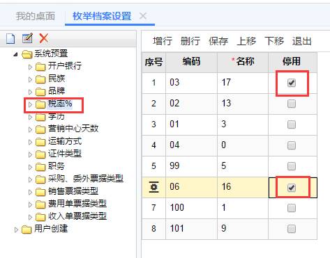This screenshot has width=330, height=258.
Task: Click the folder icon beside 品牌
Action: coord(40,92)
